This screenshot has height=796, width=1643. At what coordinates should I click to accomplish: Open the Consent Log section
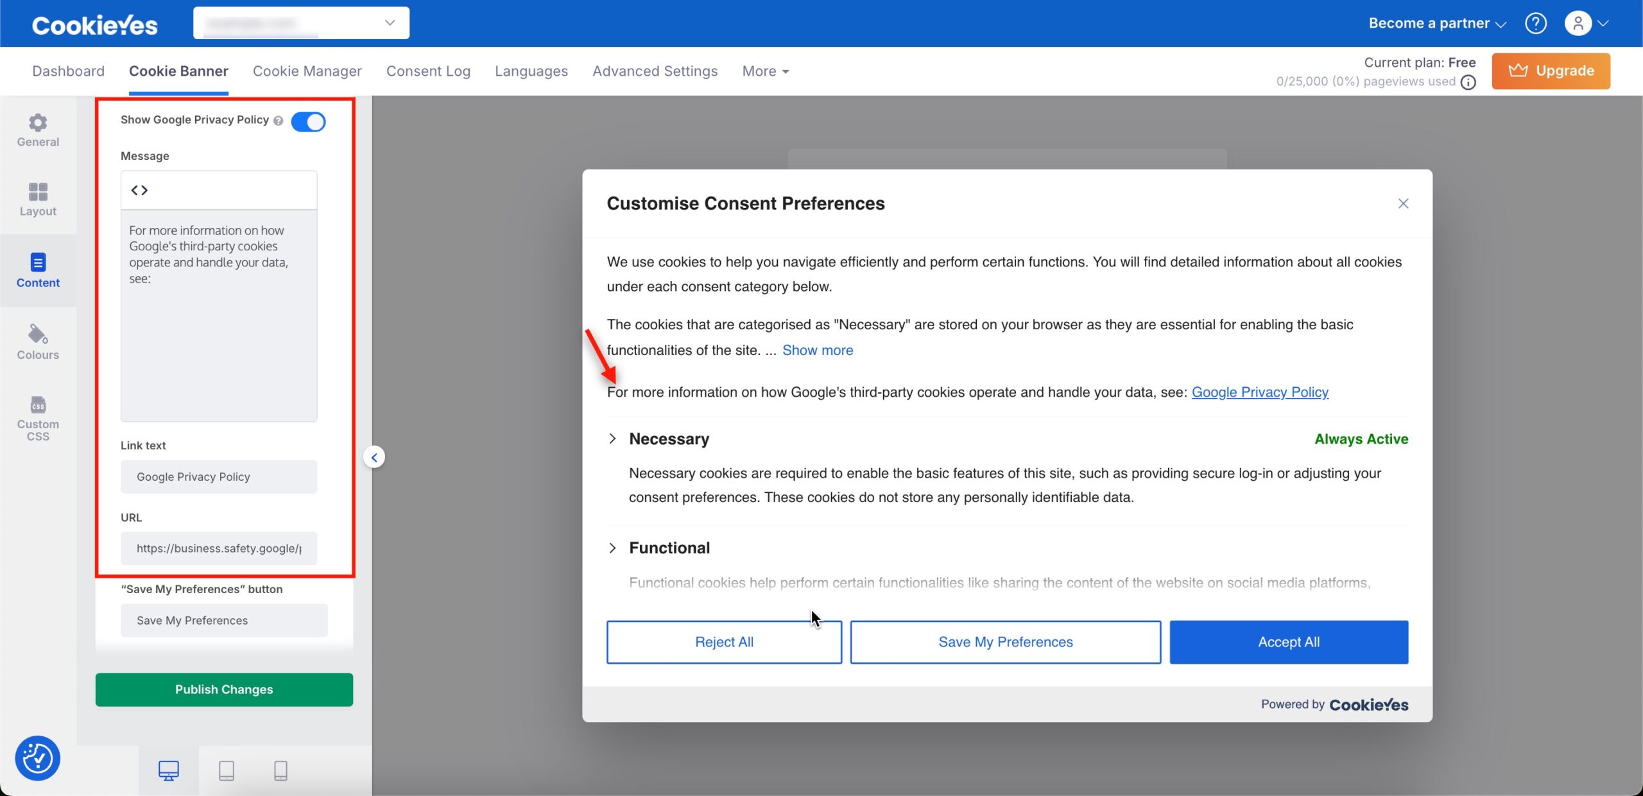point(428,71)
